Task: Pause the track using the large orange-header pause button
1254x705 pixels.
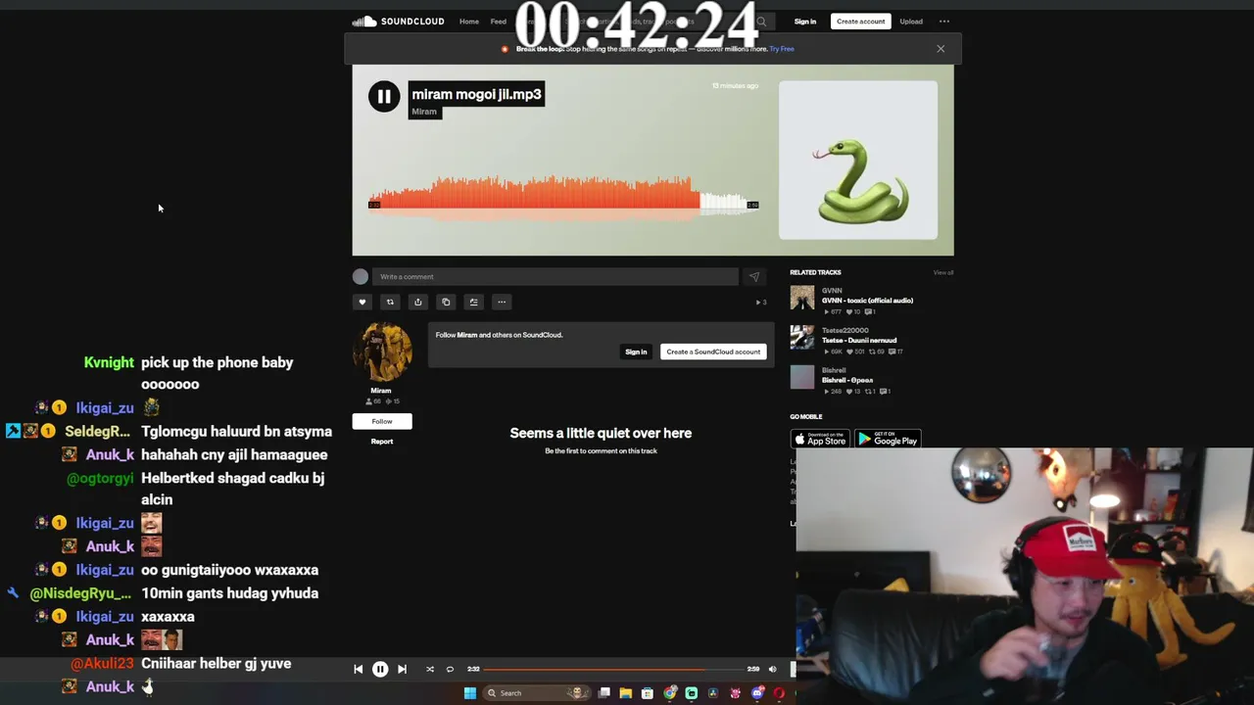Action: (384, 96)
